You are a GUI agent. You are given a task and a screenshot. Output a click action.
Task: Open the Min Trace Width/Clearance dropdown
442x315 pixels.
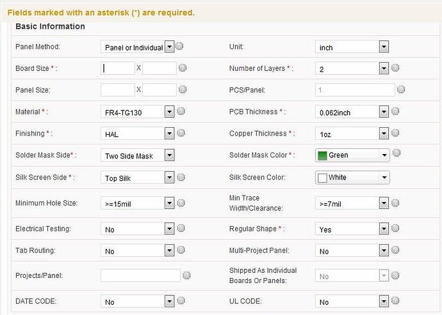(x=352, y=203)
